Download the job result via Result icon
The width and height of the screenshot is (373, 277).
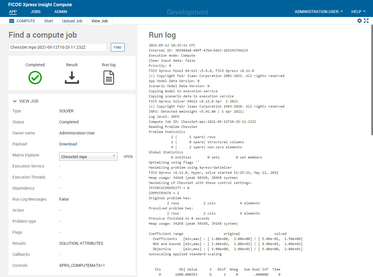click(x=72, y=78)
